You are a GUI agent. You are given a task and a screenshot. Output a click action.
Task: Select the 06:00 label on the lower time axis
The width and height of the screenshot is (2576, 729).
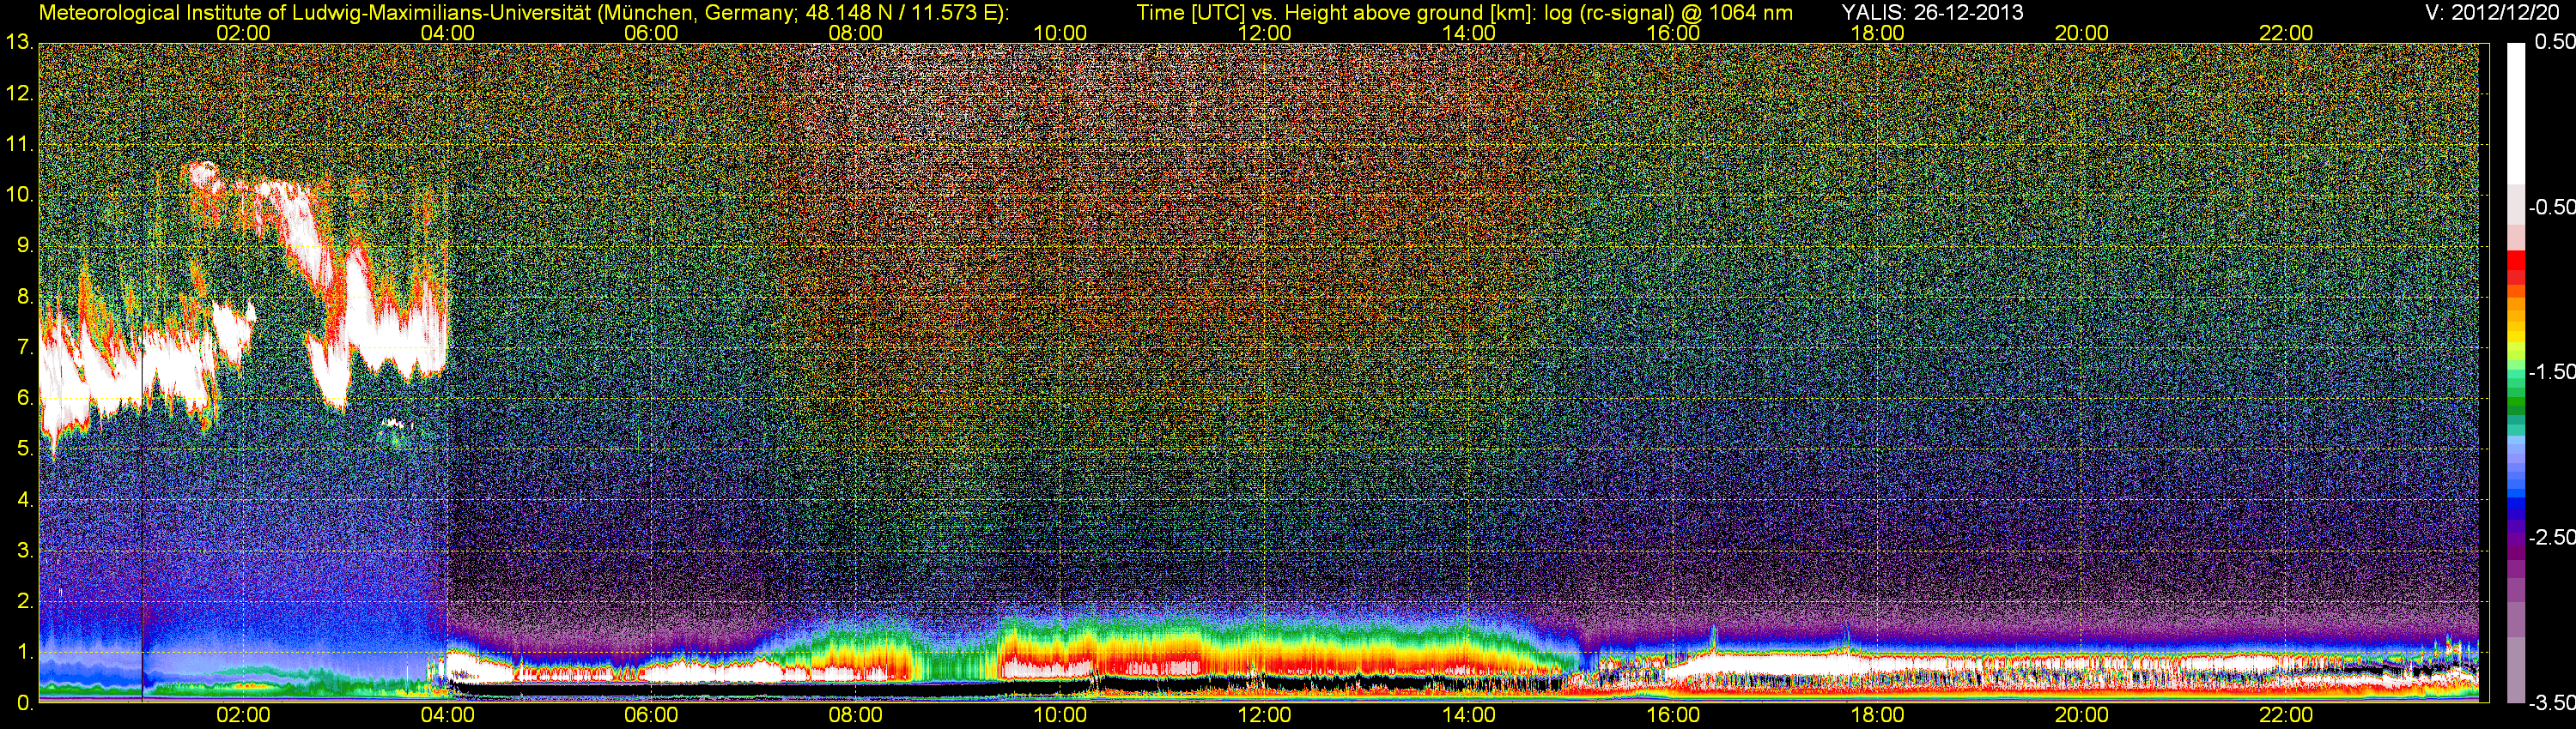coord(651,716)
